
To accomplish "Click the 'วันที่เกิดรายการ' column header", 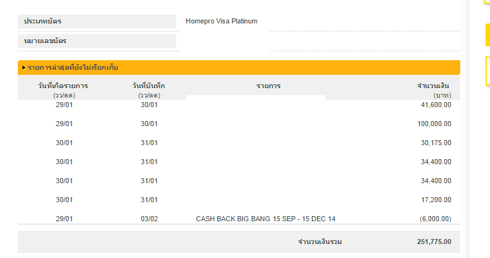I will (63, 86).
